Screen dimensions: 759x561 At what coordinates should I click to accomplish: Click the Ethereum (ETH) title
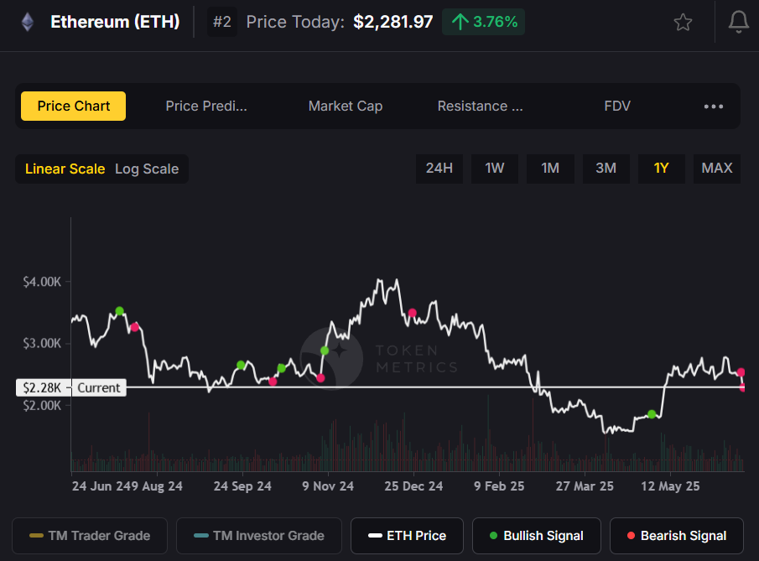115,22
